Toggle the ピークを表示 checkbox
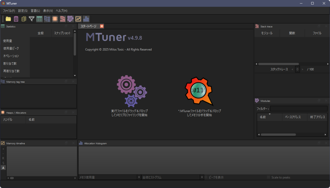The width and height of the screenshot is (330, 188). (206, 177)
